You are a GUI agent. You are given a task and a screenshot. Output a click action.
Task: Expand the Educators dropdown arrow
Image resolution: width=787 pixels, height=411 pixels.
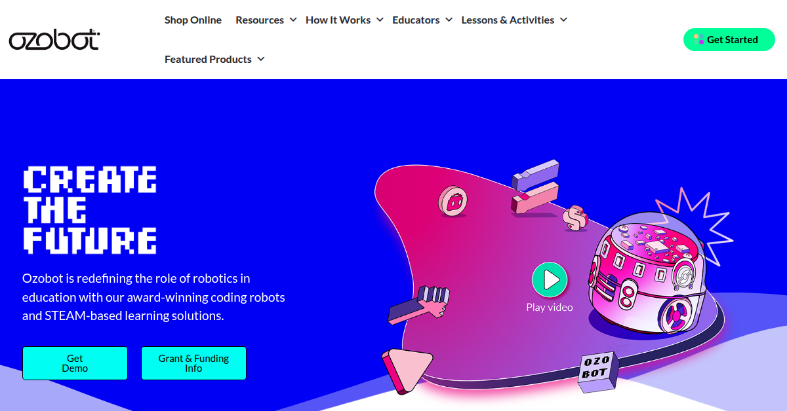[449, 20]
